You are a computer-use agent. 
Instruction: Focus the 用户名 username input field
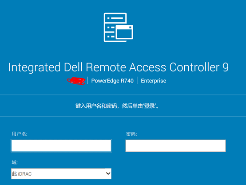point(61,146)
